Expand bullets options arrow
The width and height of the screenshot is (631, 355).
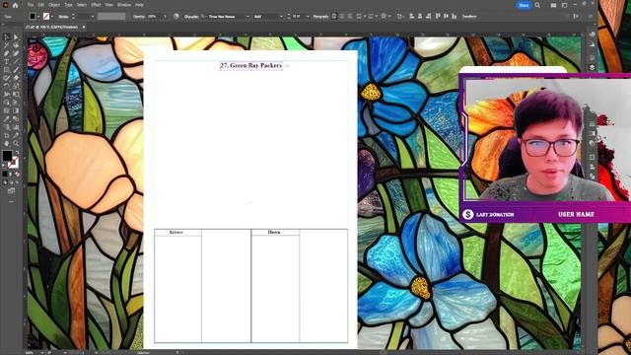click(x=364, y=17)
